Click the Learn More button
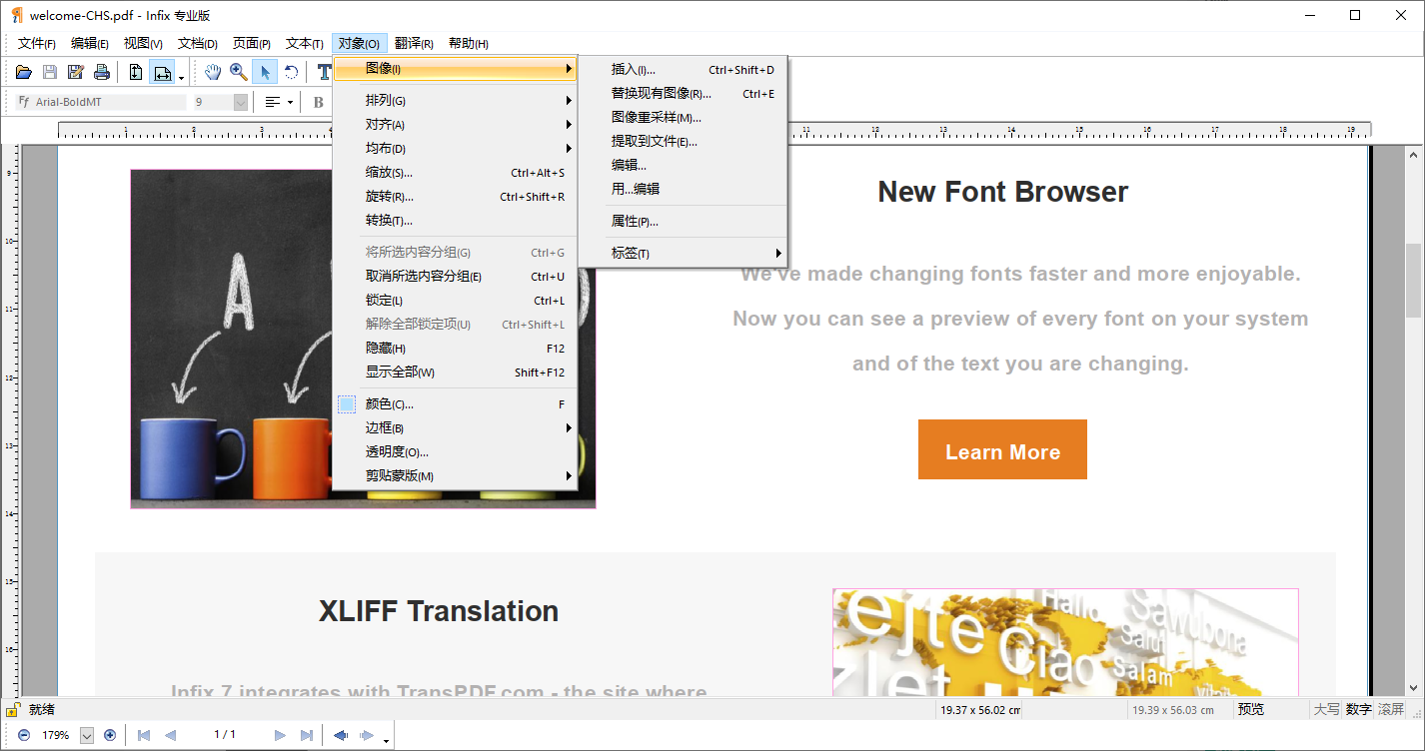The height and width of the screenshot is (751, 1425). click(x=1002, y=449)
